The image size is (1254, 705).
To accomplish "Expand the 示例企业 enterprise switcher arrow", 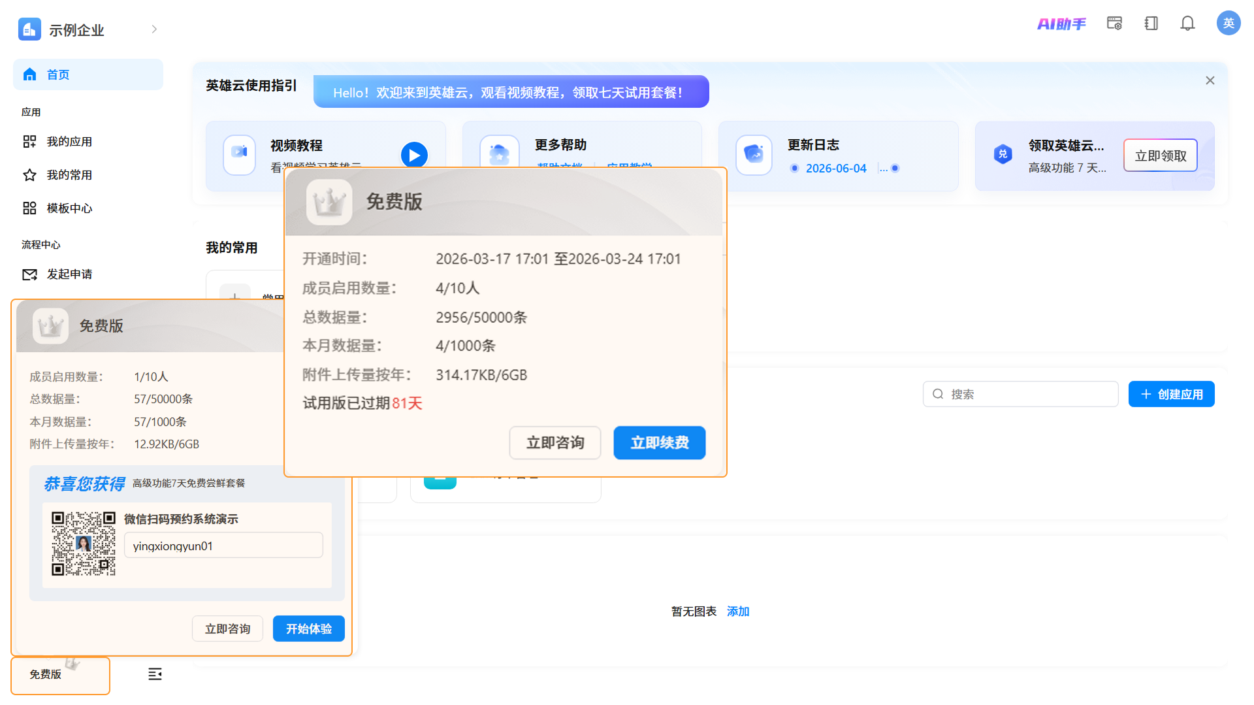I will point(154,29).
